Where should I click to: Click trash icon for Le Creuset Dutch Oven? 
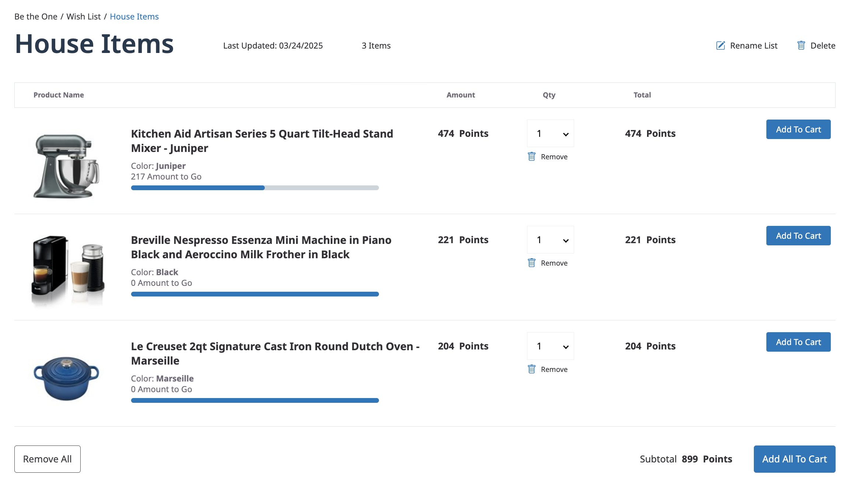pyautogui.click(x=531, y=369)
